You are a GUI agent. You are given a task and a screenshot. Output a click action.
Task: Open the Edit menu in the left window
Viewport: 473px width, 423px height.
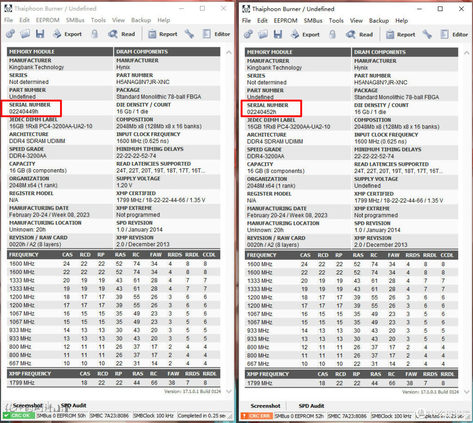25,20
